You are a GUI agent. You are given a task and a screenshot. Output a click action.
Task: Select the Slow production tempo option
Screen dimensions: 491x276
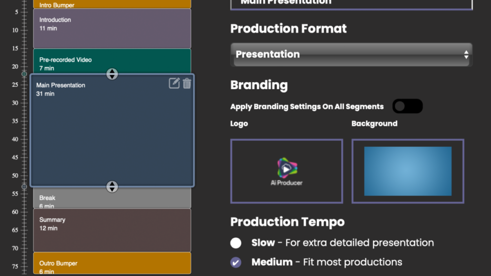pyautogui.click(x=236, y=243)
